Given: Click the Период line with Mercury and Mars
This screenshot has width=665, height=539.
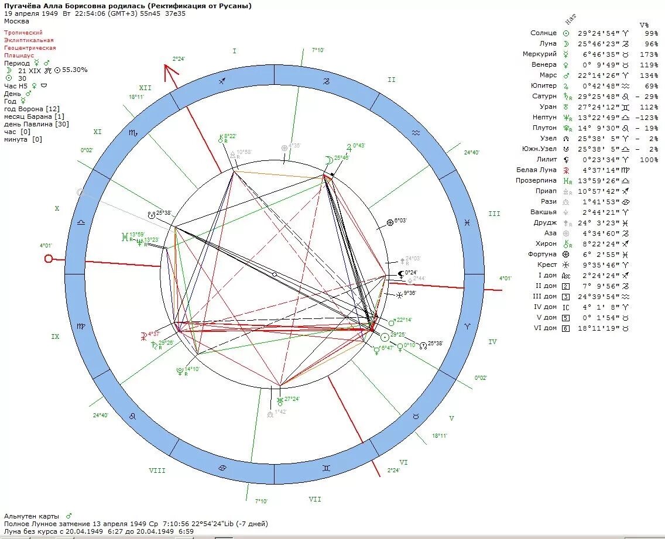Looking at the screenshot, I should 27,63.
